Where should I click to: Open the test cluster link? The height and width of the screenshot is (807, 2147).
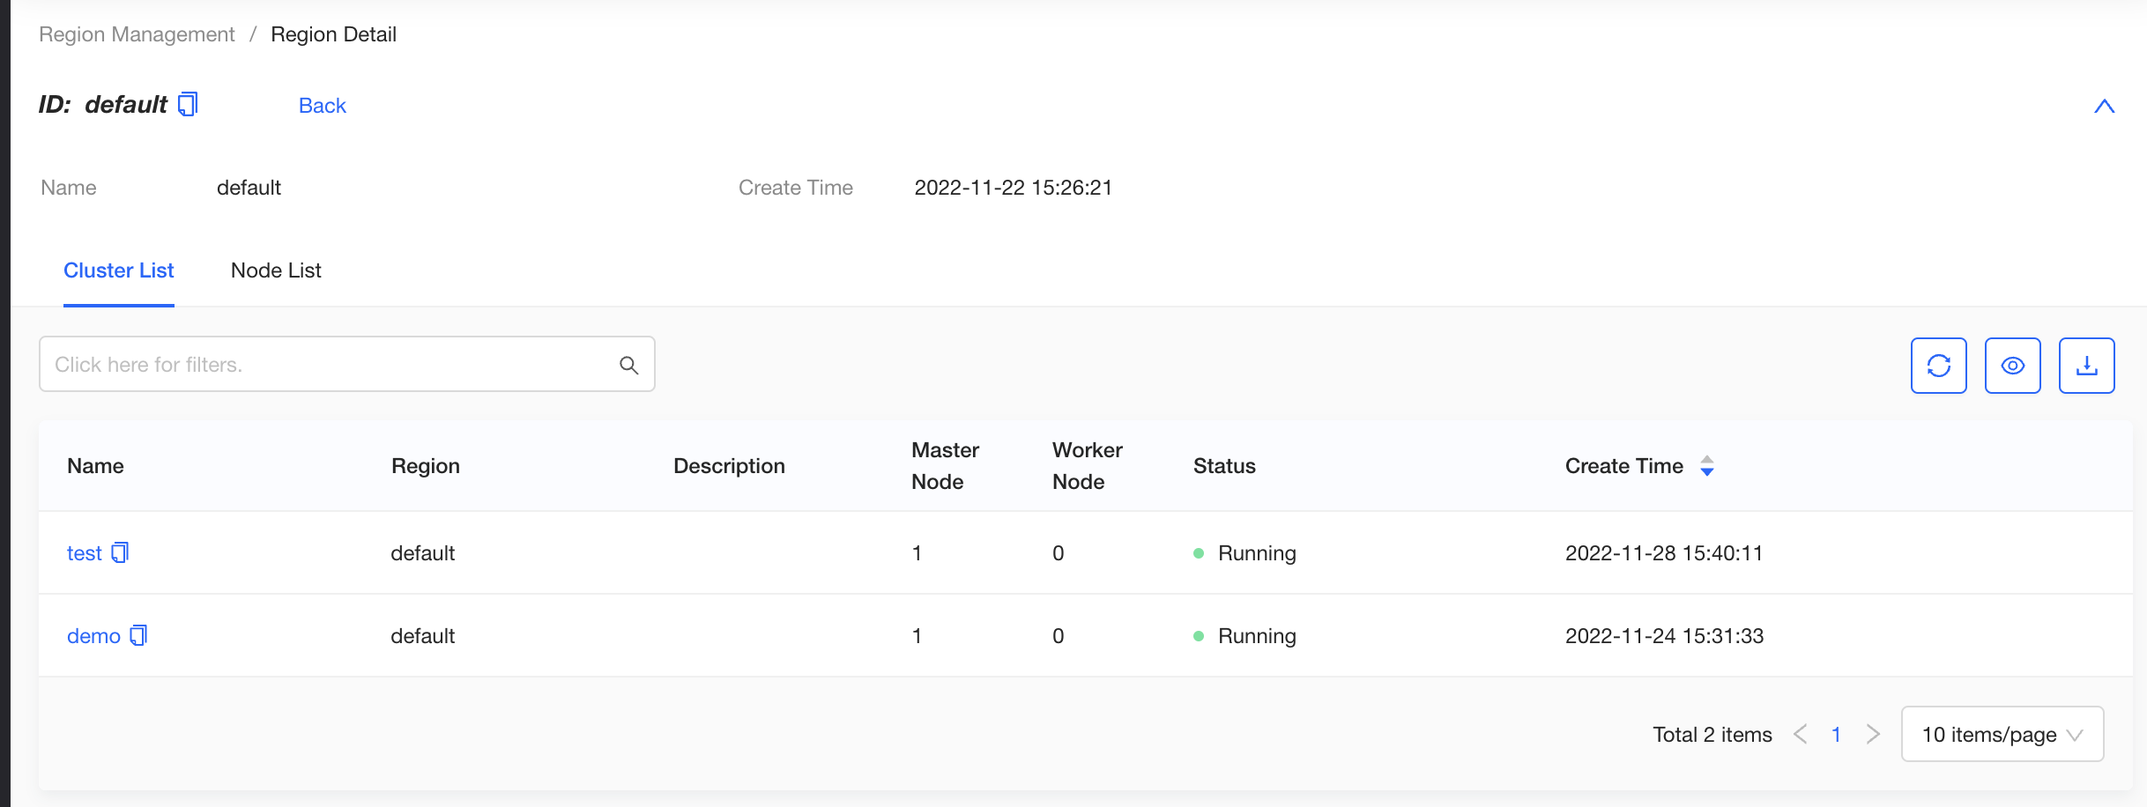pyautogui.click(x=85, y=553)
